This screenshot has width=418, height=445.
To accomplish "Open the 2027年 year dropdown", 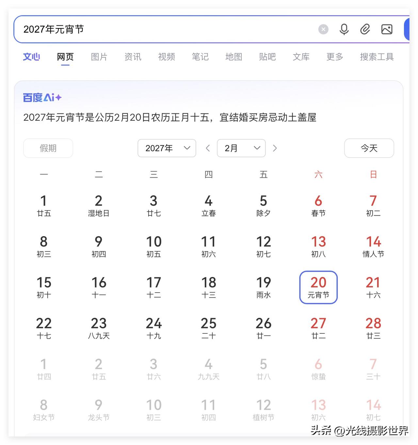I will point(167,148).
